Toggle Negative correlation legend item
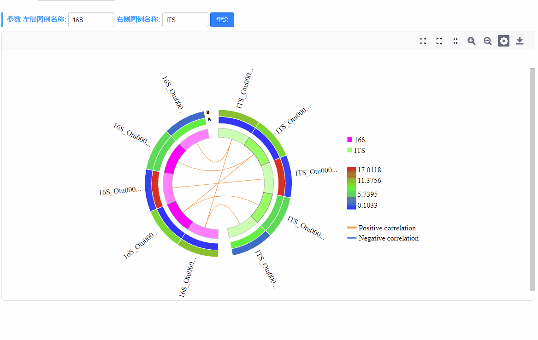The width and height of the screenshot is (538, 340). coord(383,238)
